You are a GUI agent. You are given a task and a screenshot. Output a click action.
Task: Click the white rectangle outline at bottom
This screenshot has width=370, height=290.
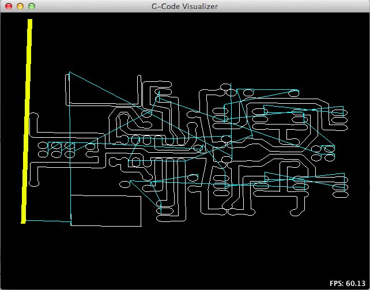pyautogui.click(x=106, y=210)
